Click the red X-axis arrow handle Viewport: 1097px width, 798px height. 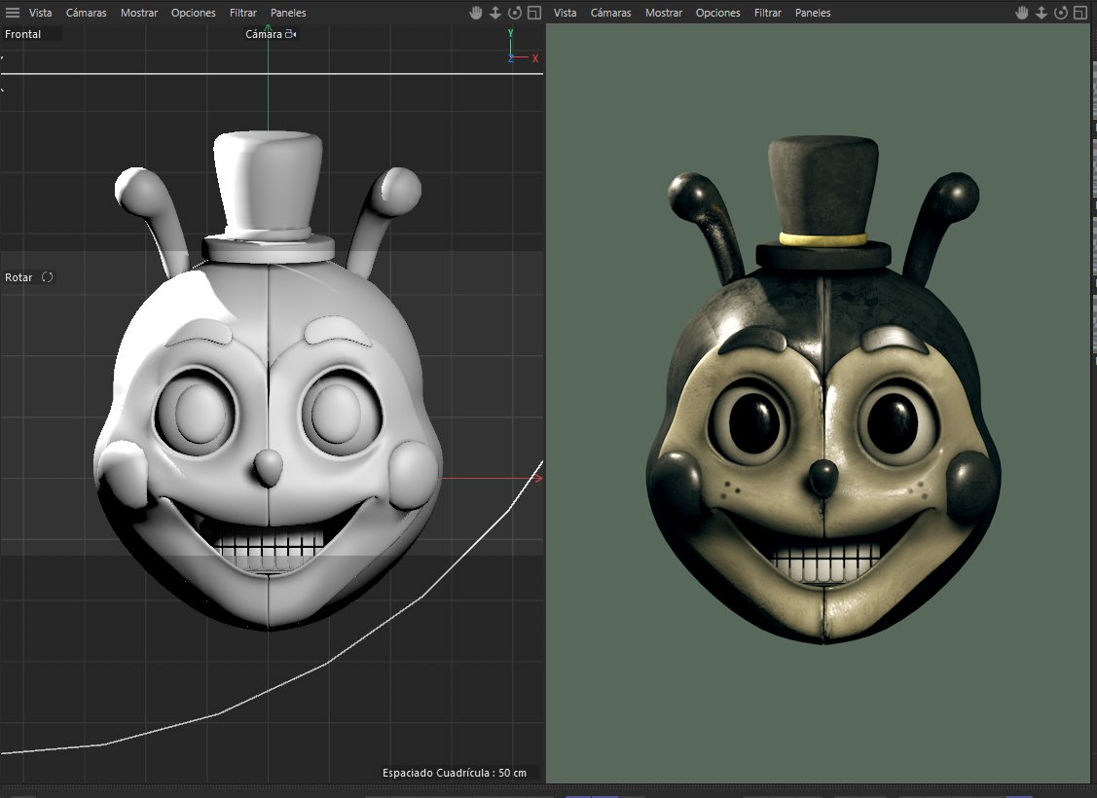pyautogui.click(x=537, y=479)
